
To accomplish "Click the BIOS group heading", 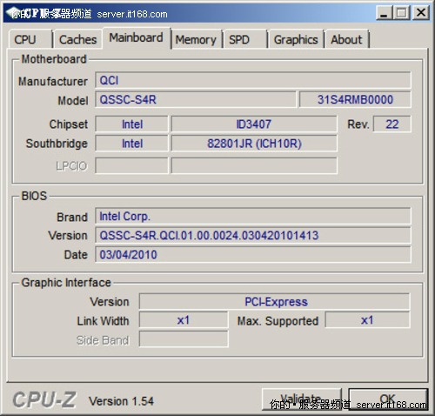I will 34,196.
